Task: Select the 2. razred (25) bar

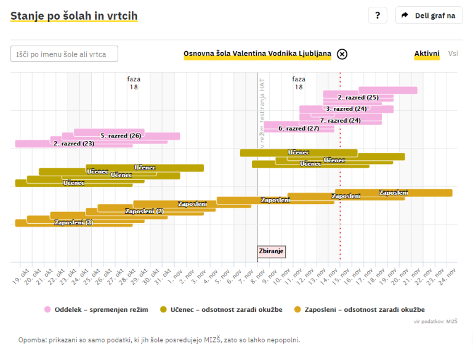Action: pos(358,97)
